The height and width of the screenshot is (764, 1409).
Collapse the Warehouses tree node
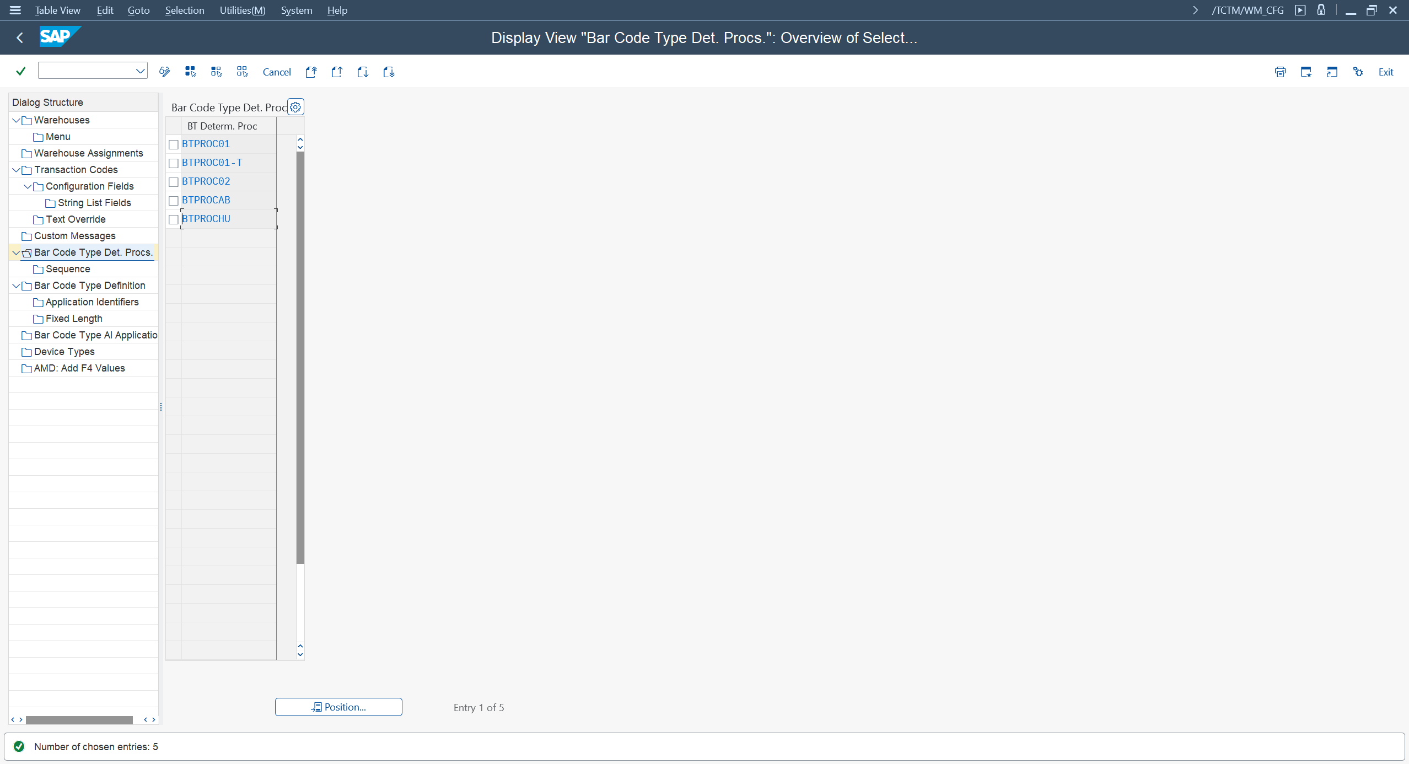pos(16,120)
